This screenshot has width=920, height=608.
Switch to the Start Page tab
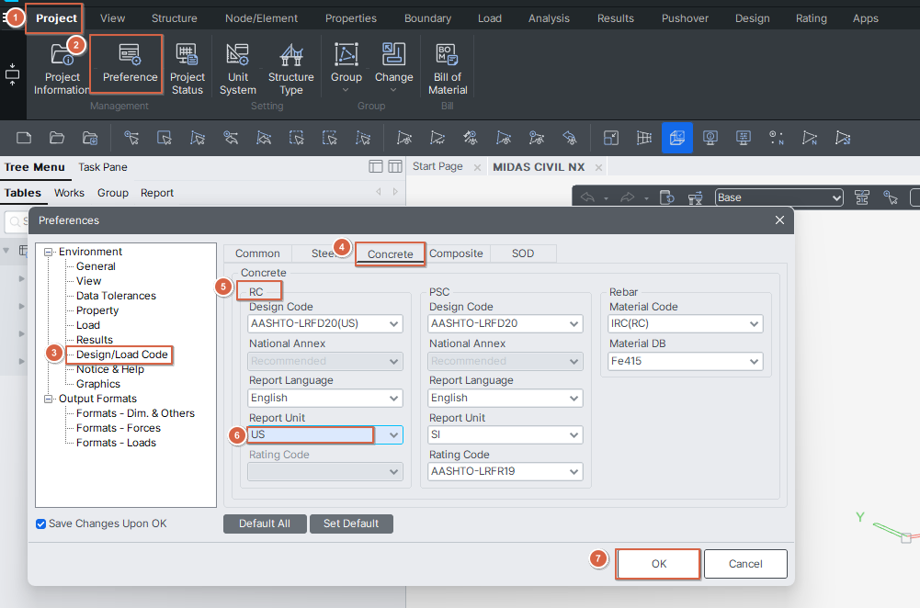coord(437,166)
